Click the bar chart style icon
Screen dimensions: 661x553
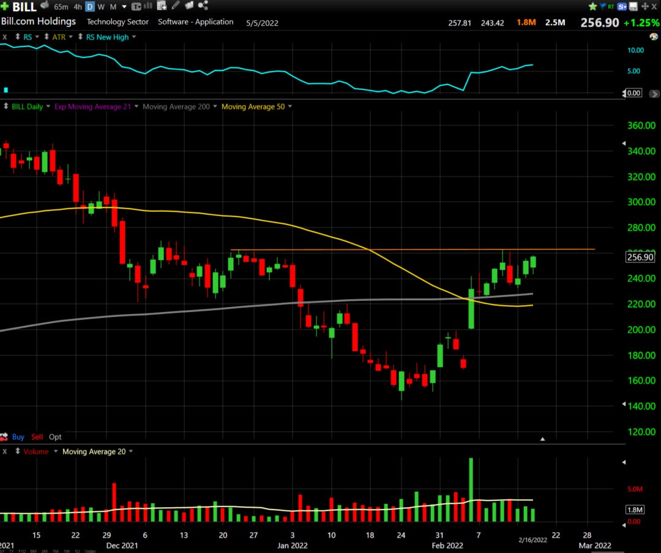click(x=148, y=6)
